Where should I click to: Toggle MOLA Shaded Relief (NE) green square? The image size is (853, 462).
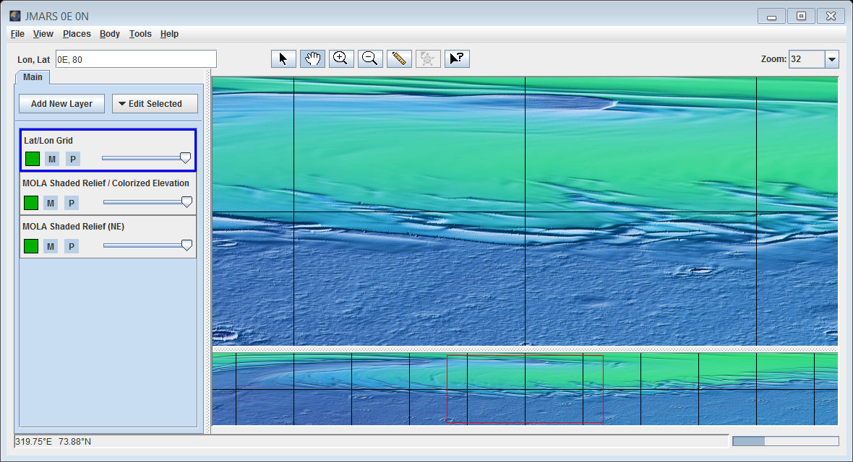click(31, 246)
